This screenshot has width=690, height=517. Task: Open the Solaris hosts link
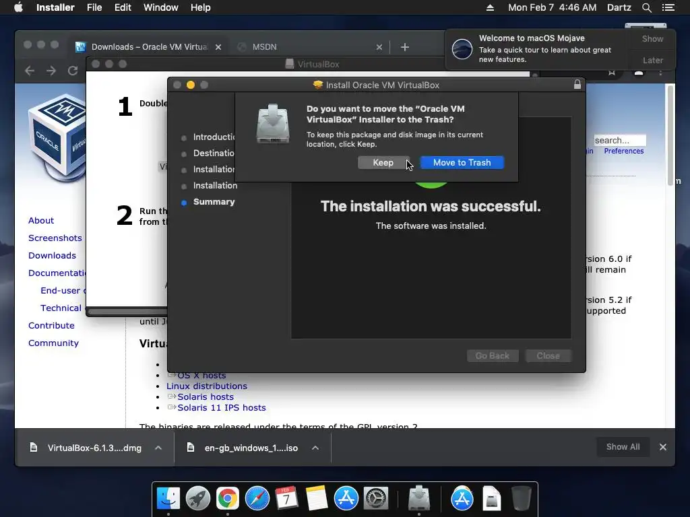pyautogui.click(x=205, y=397)
